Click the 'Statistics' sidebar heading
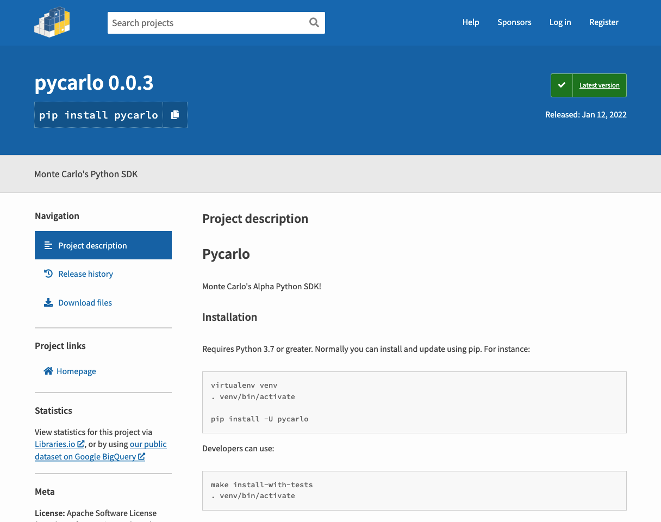 click(53, 411)
